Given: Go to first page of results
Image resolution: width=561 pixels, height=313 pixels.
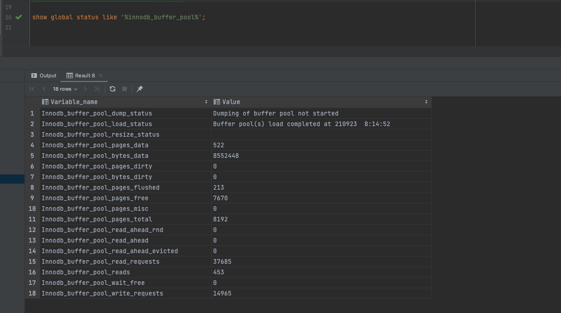Looking at the screenshot, I should coord(32,89).
